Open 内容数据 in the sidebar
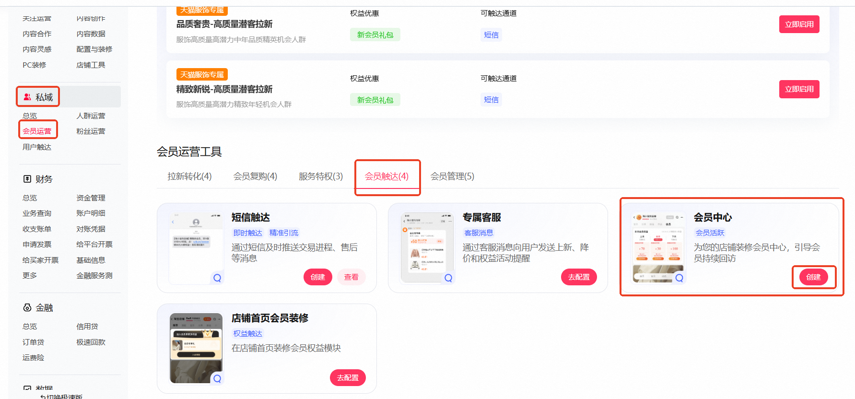The width and height of the screenshot is (855, 399). 91,34
